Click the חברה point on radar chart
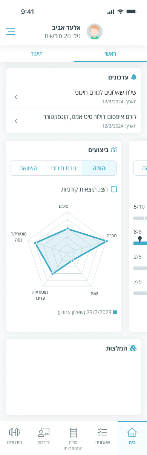The image size is (147, 455). point(107,241)
